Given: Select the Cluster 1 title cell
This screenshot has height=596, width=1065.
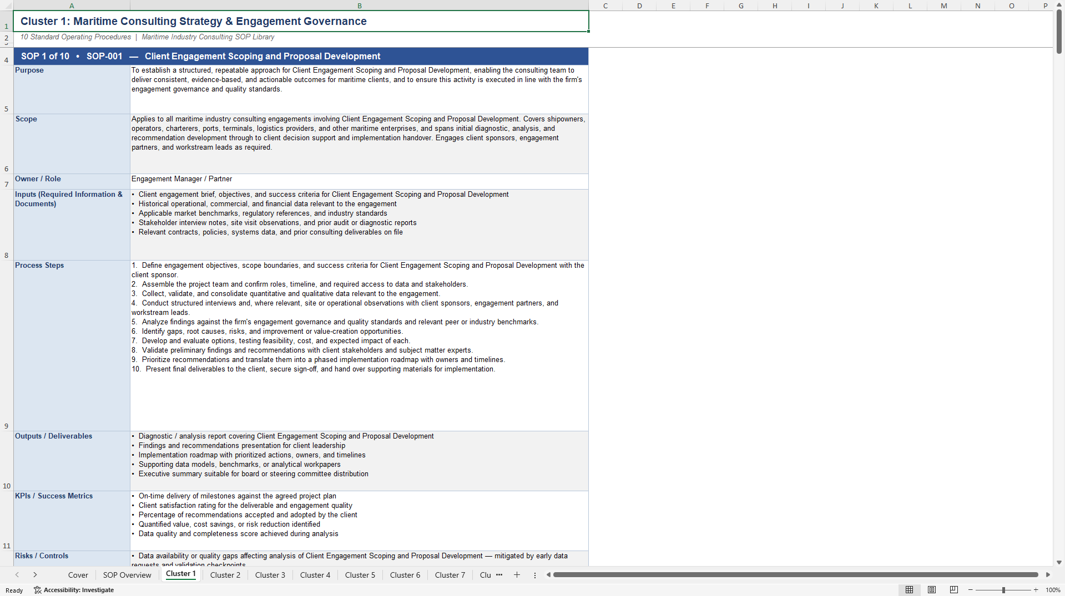Looking at the screenshot, I should pyautogui.click(x=301, y=21).
